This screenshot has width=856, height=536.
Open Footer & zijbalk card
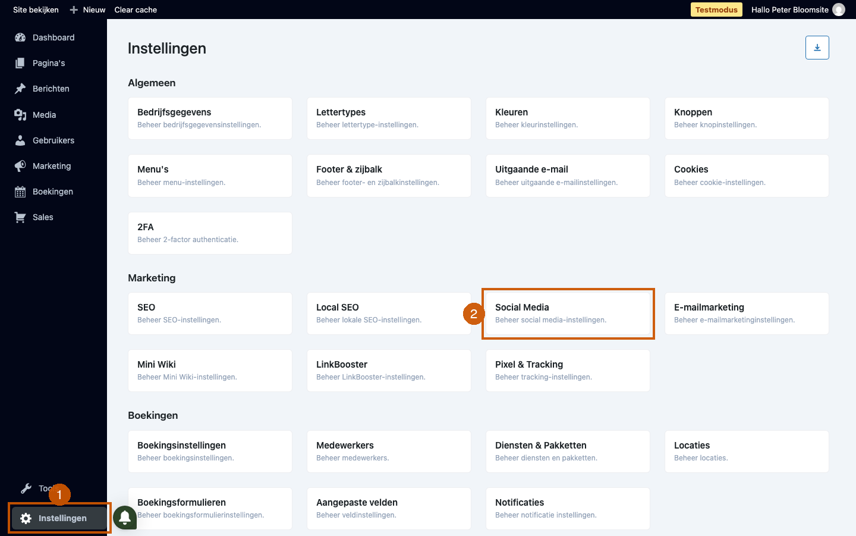tap(389, 175)
